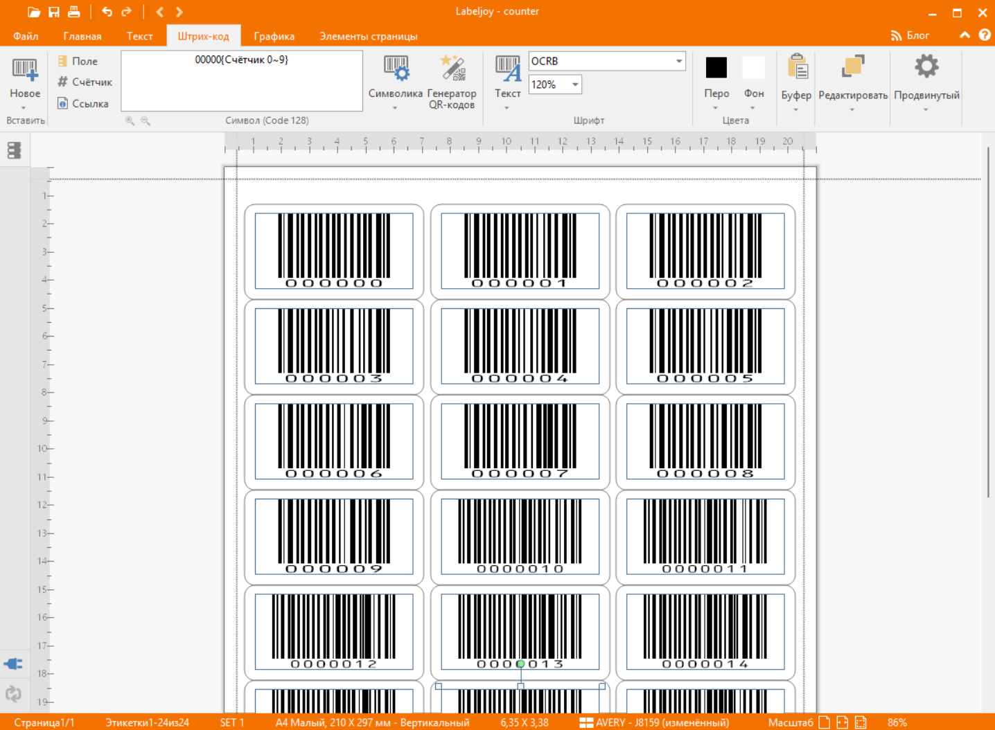Click the Буфер clipboard icon
Screen dimensions: 995x730
point(796,68)
